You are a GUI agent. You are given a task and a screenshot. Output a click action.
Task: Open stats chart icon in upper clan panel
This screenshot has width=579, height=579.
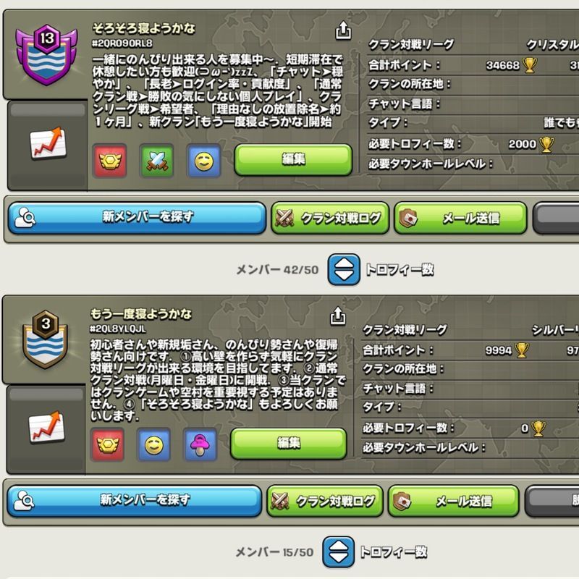(48, 143)
